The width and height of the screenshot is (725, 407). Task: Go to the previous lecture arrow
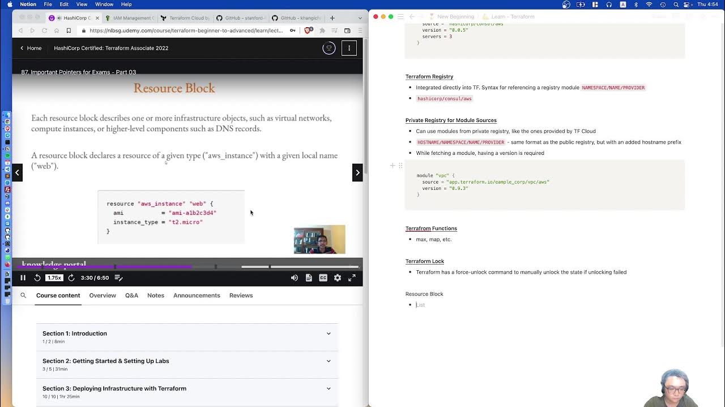pyautogui.click(x=17, y=172)
